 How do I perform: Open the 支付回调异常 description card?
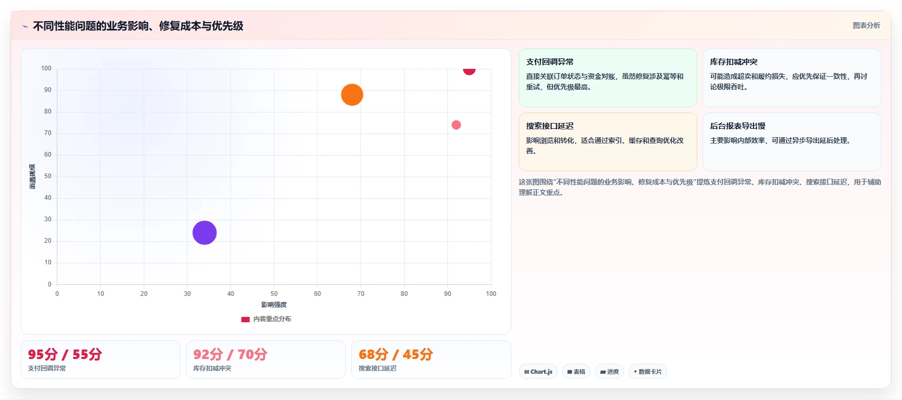608,78
